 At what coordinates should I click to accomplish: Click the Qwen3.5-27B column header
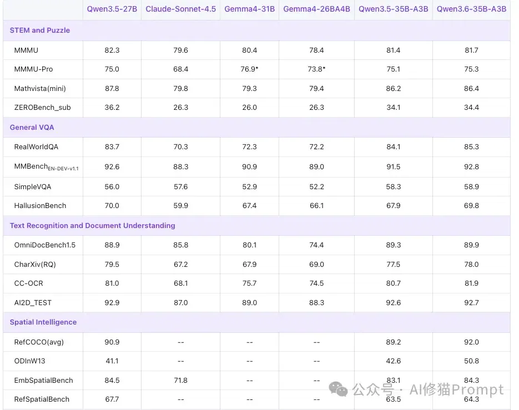click(112, 9)
